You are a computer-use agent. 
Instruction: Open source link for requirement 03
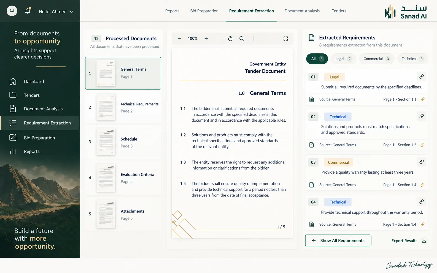[x=423, y=185]
